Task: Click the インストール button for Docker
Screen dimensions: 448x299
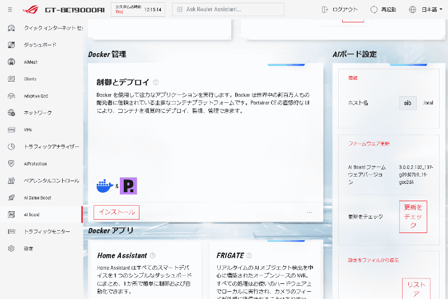Action: tap(116, 212)
